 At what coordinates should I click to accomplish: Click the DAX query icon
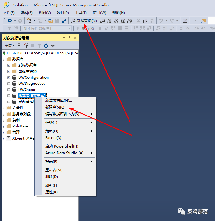pos(129,21)
